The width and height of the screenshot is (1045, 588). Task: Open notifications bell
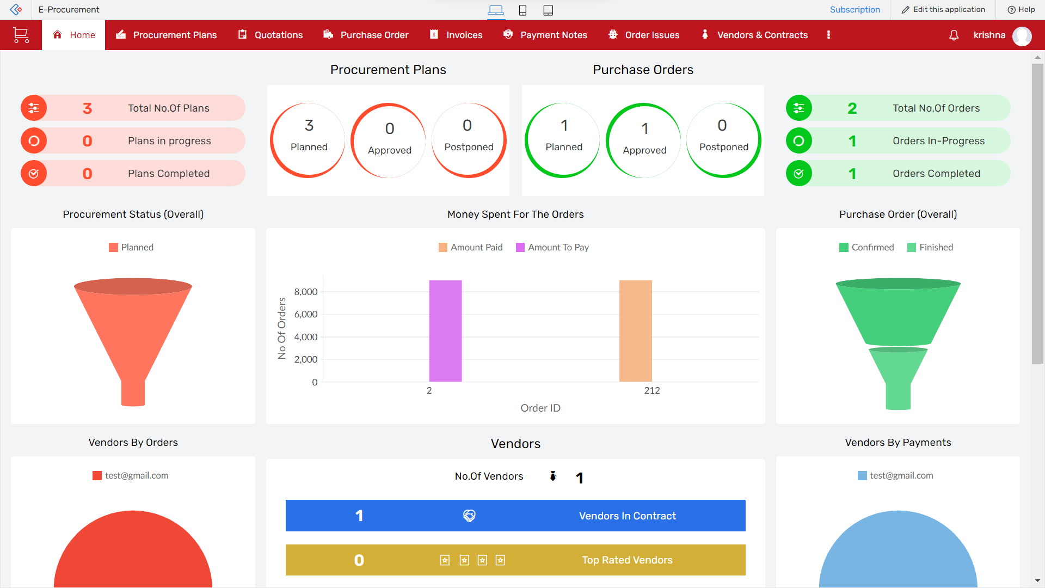(x=954, y=35)
